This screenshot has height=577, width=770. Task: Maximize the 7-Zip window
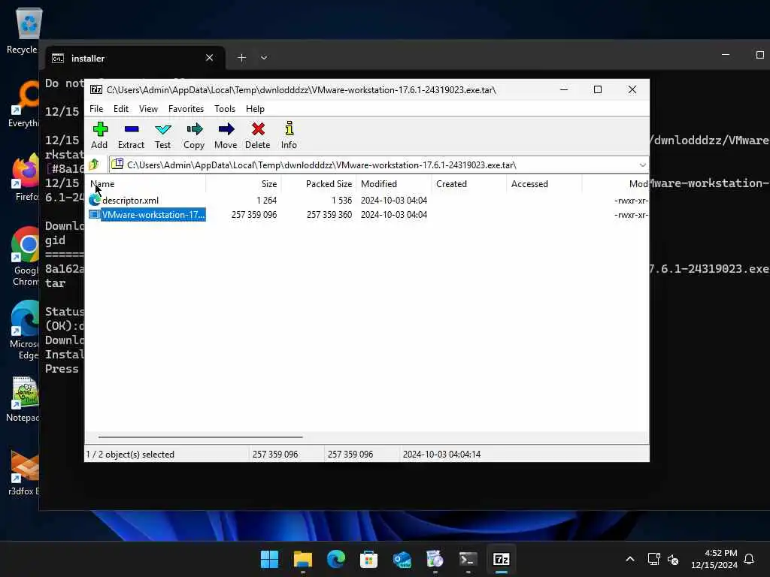(598, 90)
